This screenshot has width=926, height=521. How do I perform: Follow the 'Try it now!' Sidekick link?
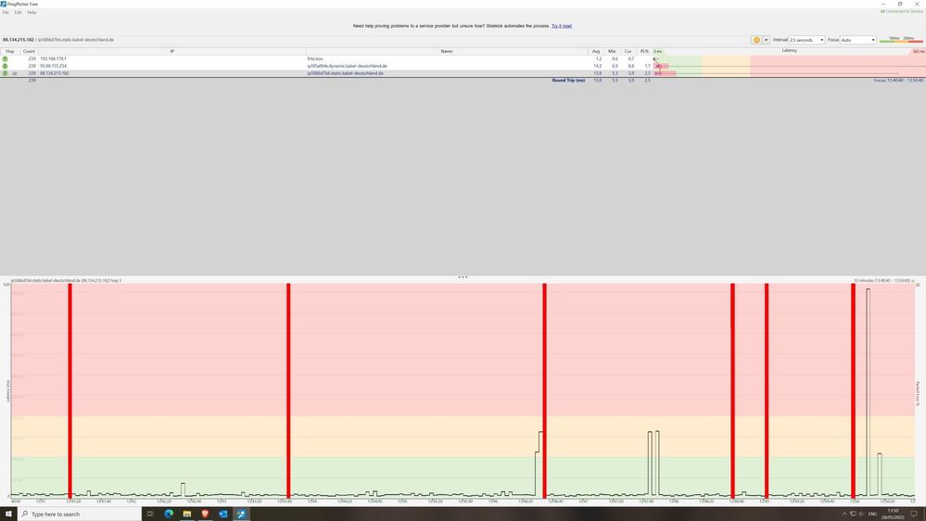(562, 26)
